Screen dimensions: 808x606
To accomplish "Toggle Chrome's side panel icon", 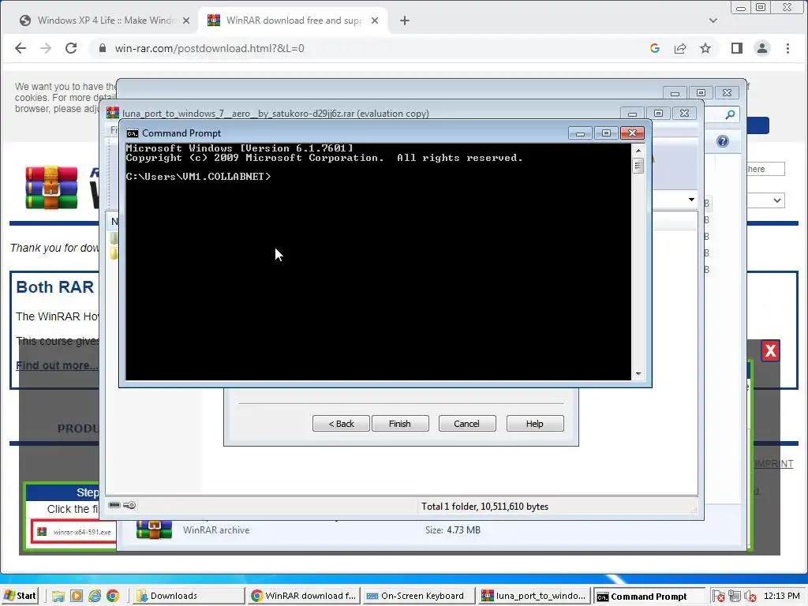I will click(737, 48).
